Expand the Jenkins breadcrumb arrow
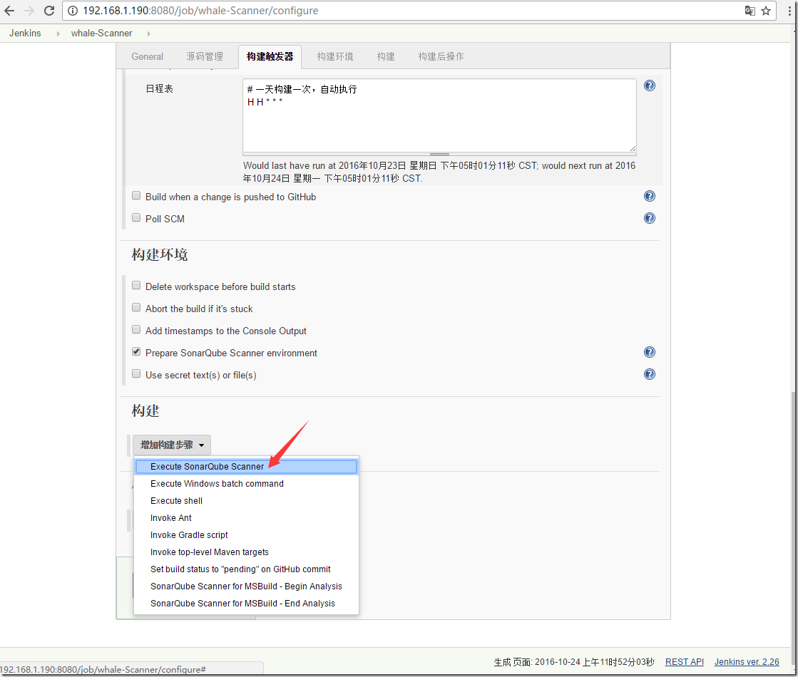This screenshot has height=677, width=798. [58, 33]
